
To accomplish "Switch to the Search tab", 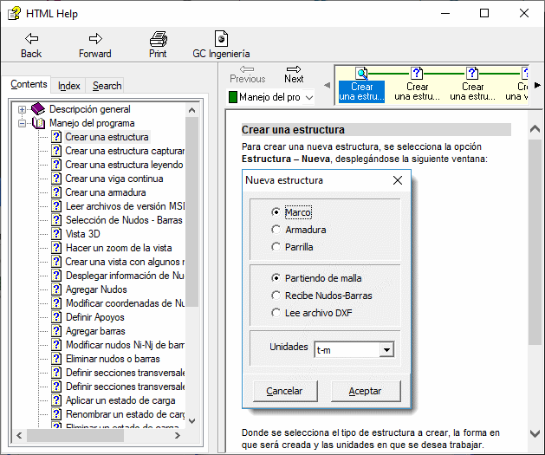I will tap(107, 86).
